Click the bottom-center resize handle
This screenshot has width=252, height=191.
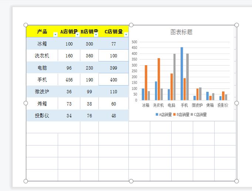pos(131,181)
